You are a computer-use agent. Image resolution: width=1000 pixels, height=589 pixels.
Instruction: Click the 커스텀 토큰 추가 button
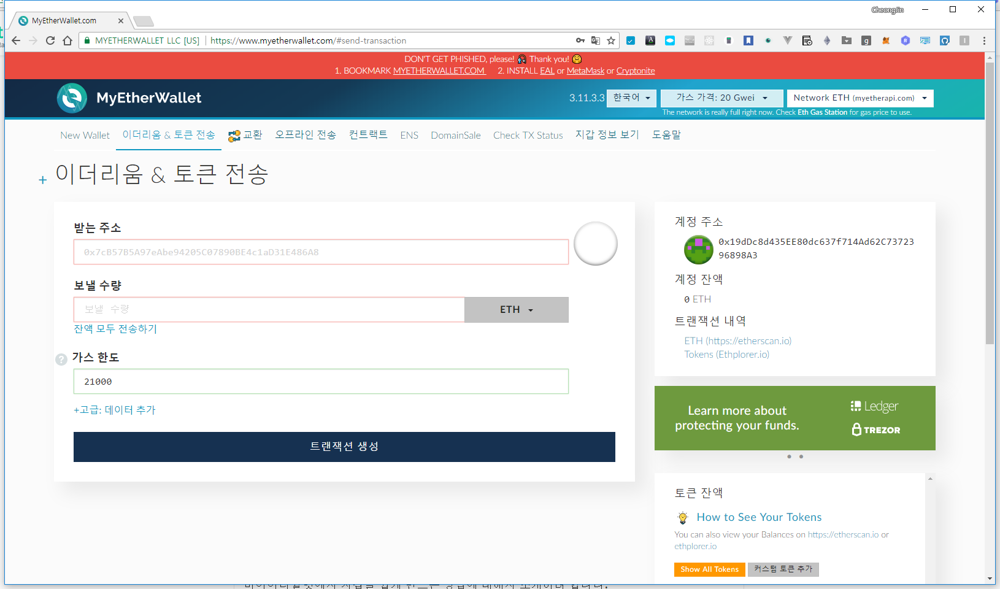783,569
